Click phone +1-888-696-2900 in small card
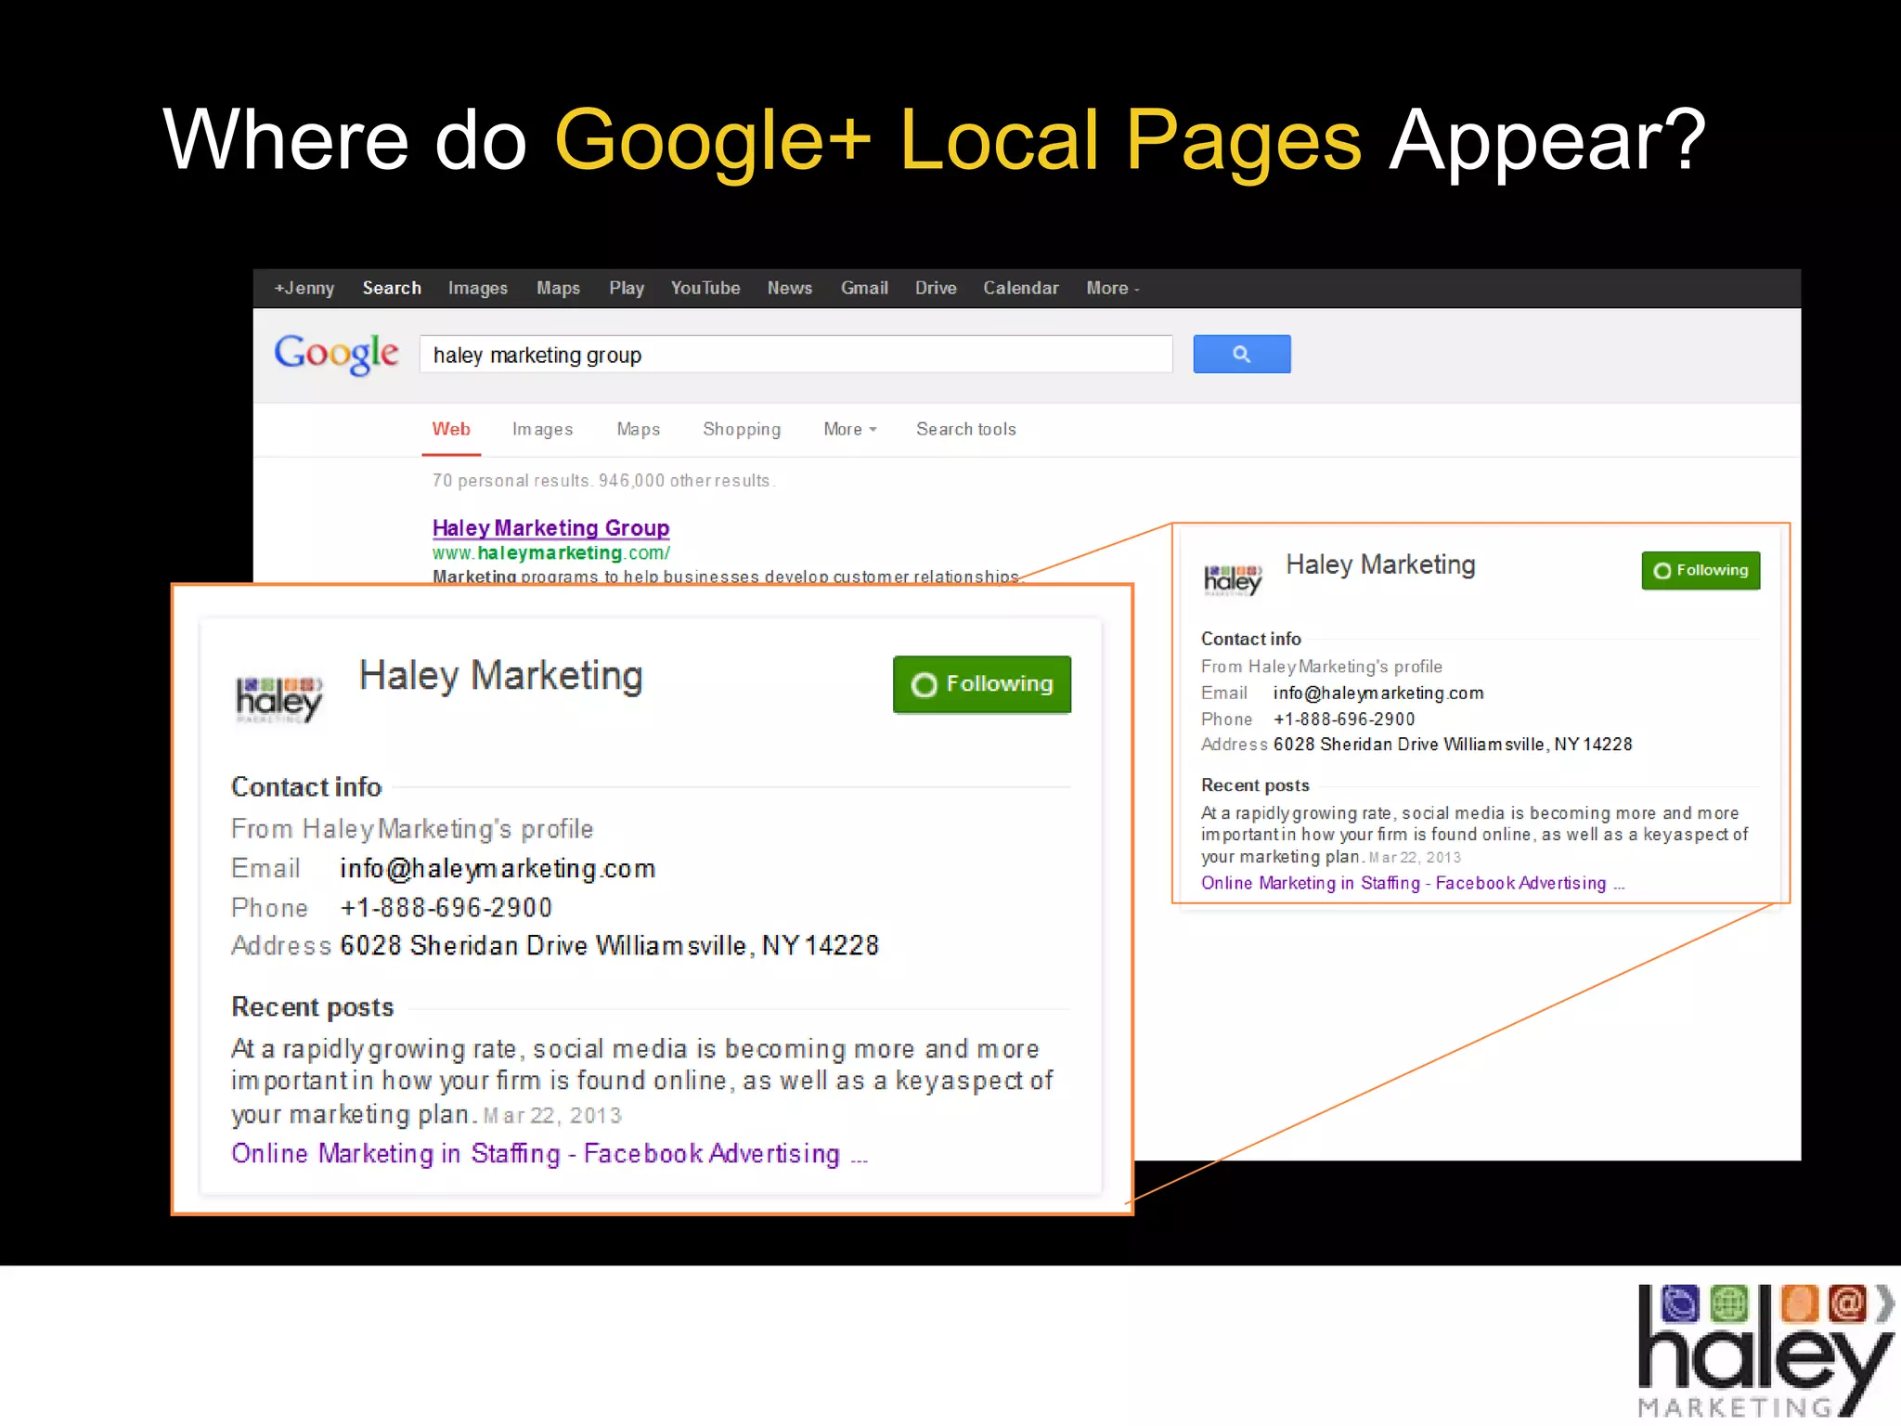The height and width of the screenshot is (1426, 1901). (1344, 719)
